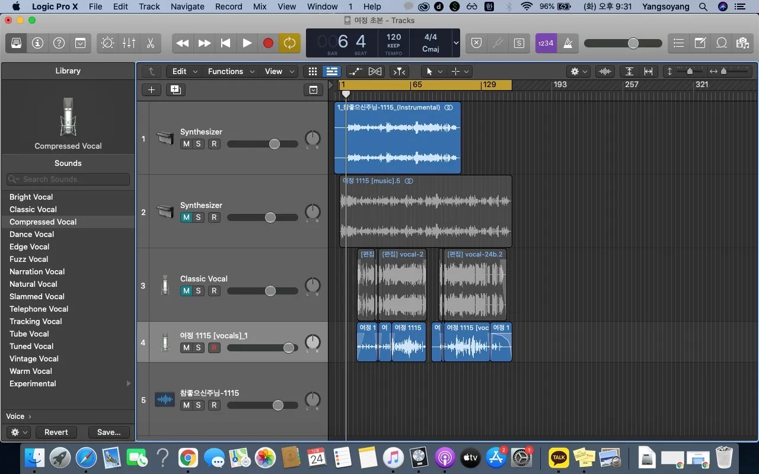Screen dimensions: 759x474
Task: Open the Smart Controls button
Action: pyautogui.click(x=107, y=43)
